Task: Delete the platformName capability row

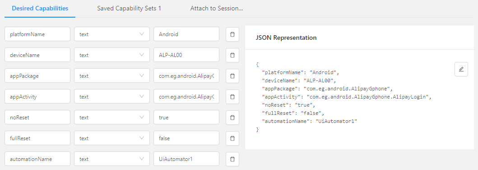Action: coord(232,34)
